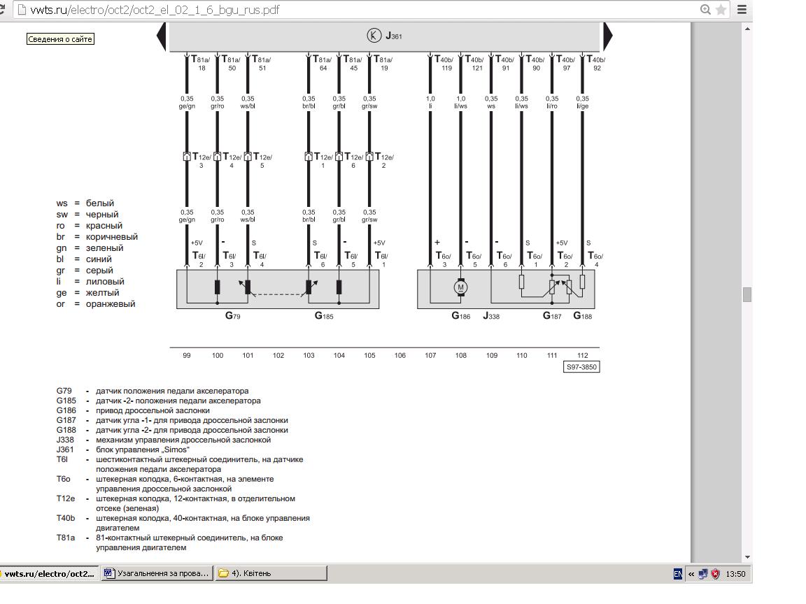Click the network connection tray icon
The image size is (806, 604).
click(x=702, y=574)
